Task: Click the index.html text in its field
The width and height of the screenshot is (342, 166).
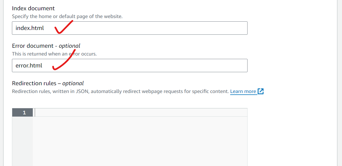Action: [x=30, y=28]
